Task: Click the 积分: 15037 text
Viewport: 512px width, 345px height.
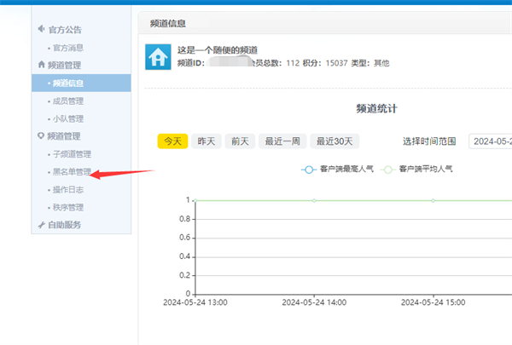Action: tap(325, 63)
